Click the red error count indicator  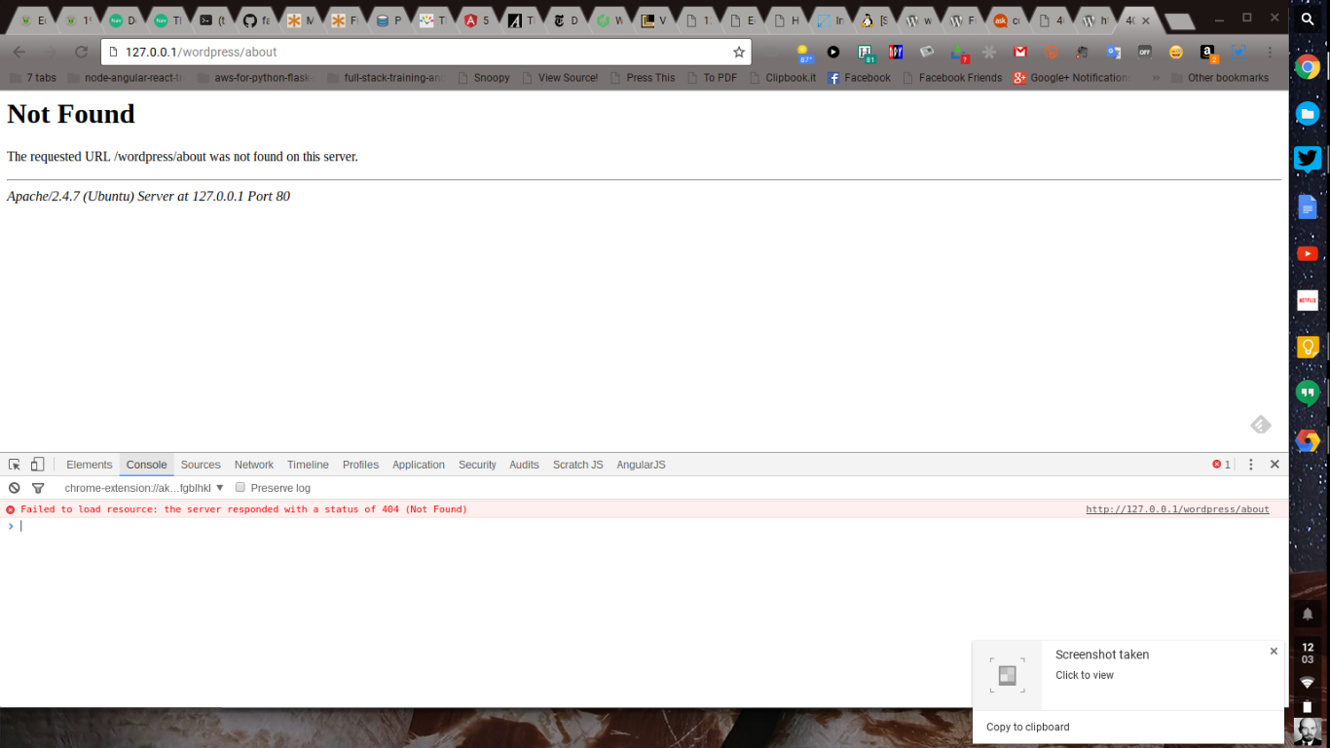1221,465
